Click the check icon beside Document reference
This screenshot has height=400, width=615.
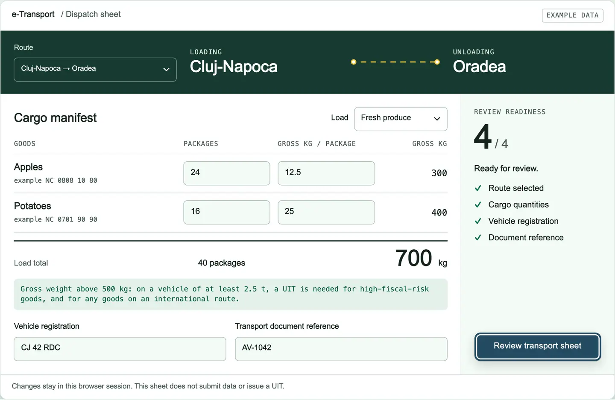tap(478, 238)
